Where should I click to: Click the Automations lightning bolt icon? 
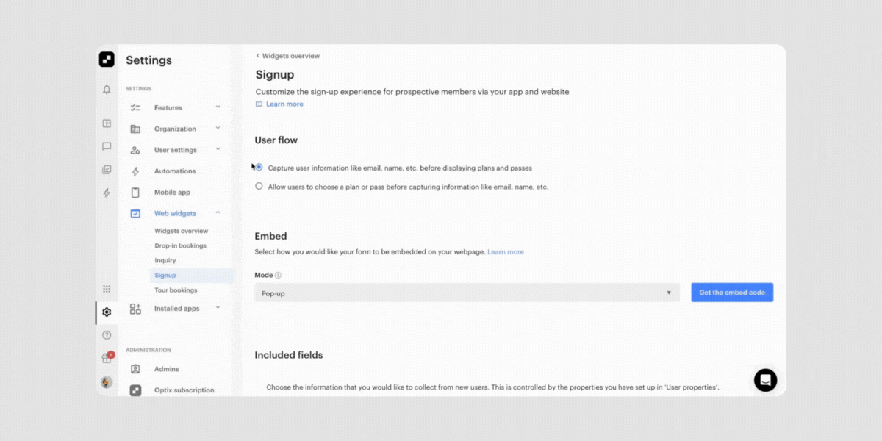[x=135, y=171]
